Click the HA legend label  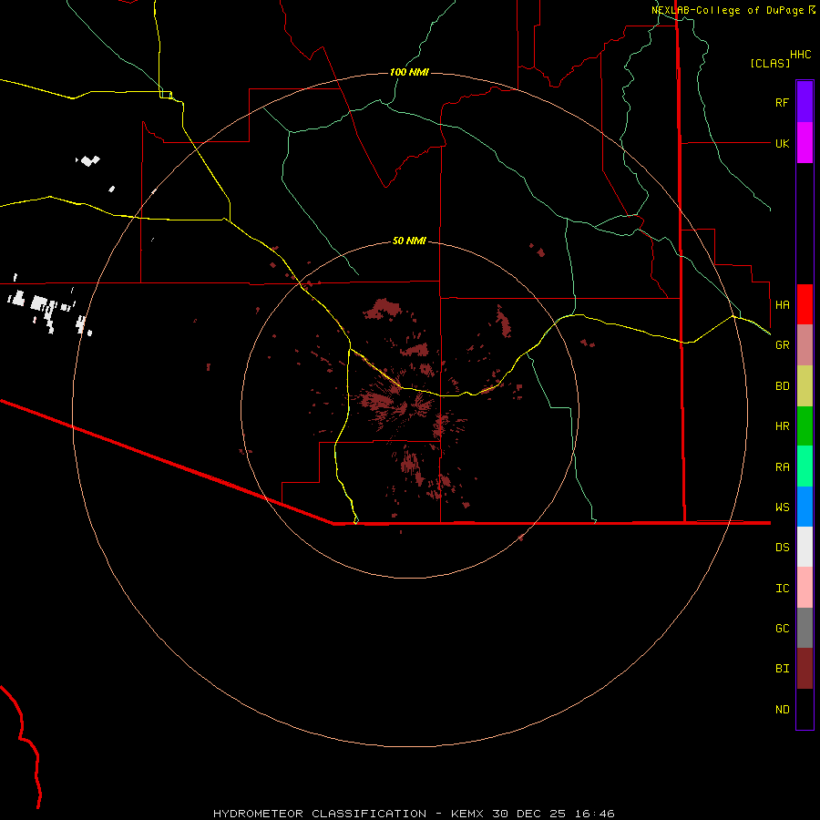pyautogui.click(x=782, y=305)
